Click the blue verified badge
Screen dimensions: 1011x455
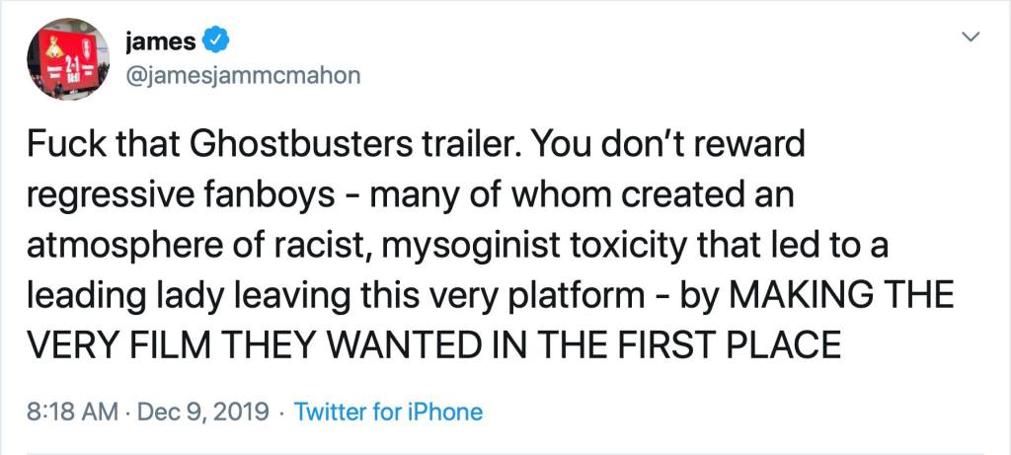pyautogui.click(x=216, y=41)
